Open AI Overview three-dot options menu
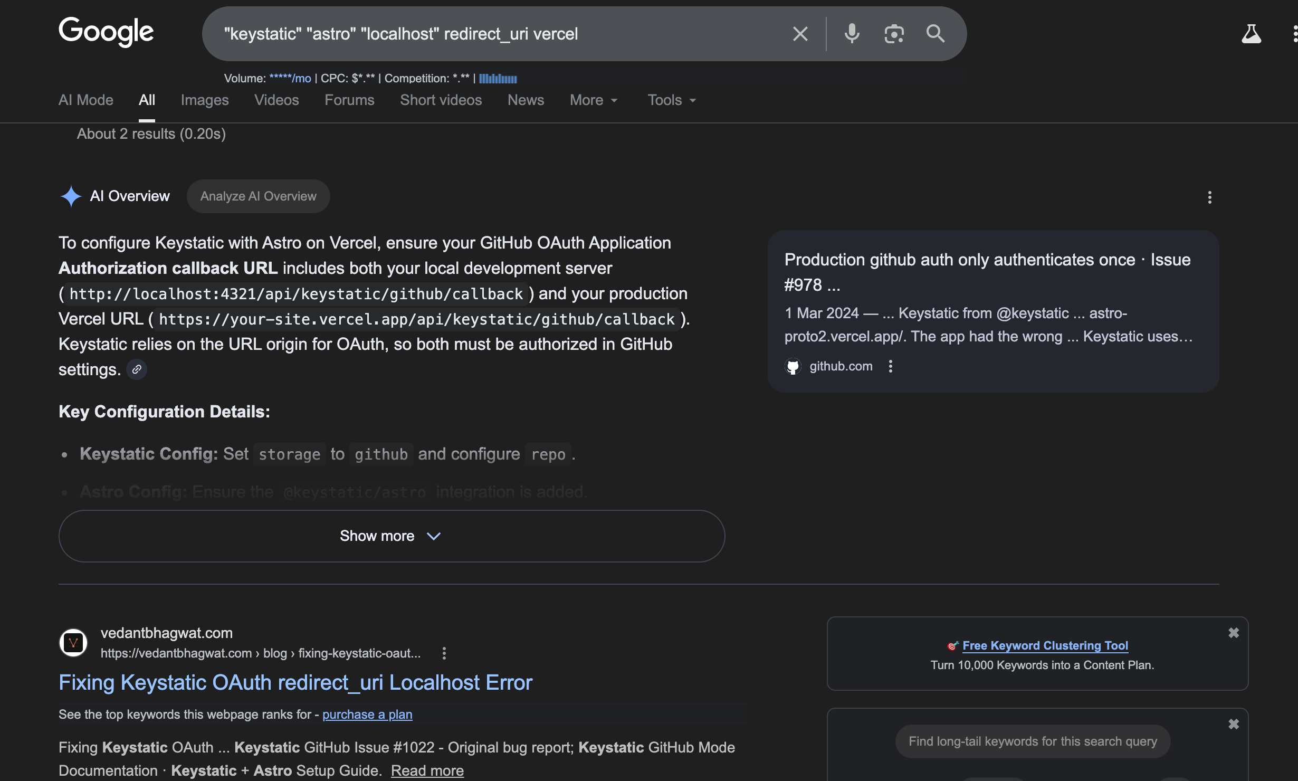The width and height of the screenshot is (1298, 781). (x=1210, y=197)
